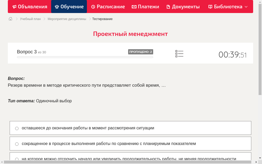The height and width of the screenshot is (164, 262).
Task: Switch to the Платежи section
Action: [x=145, y=7]
